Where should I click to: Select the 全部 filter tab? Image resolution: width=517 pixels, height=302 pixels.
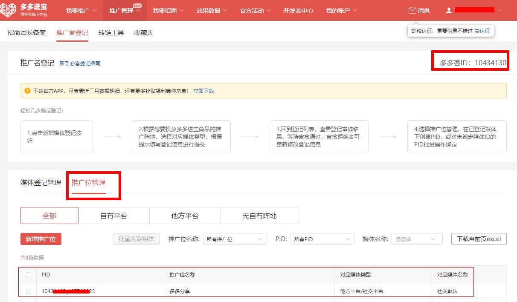(x=49, y=216)
